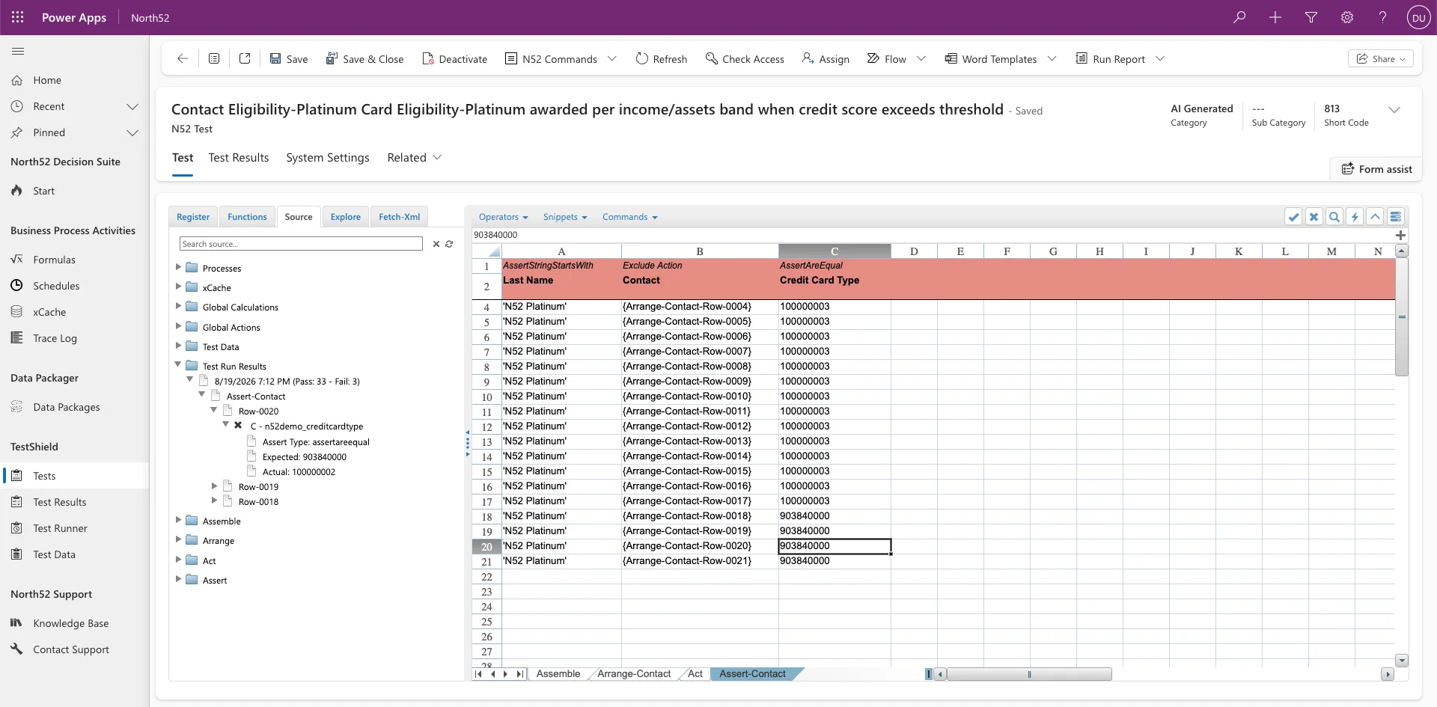Click the Save & Close button
This screenshot has width=1437, height=707.
click(364, 58)
